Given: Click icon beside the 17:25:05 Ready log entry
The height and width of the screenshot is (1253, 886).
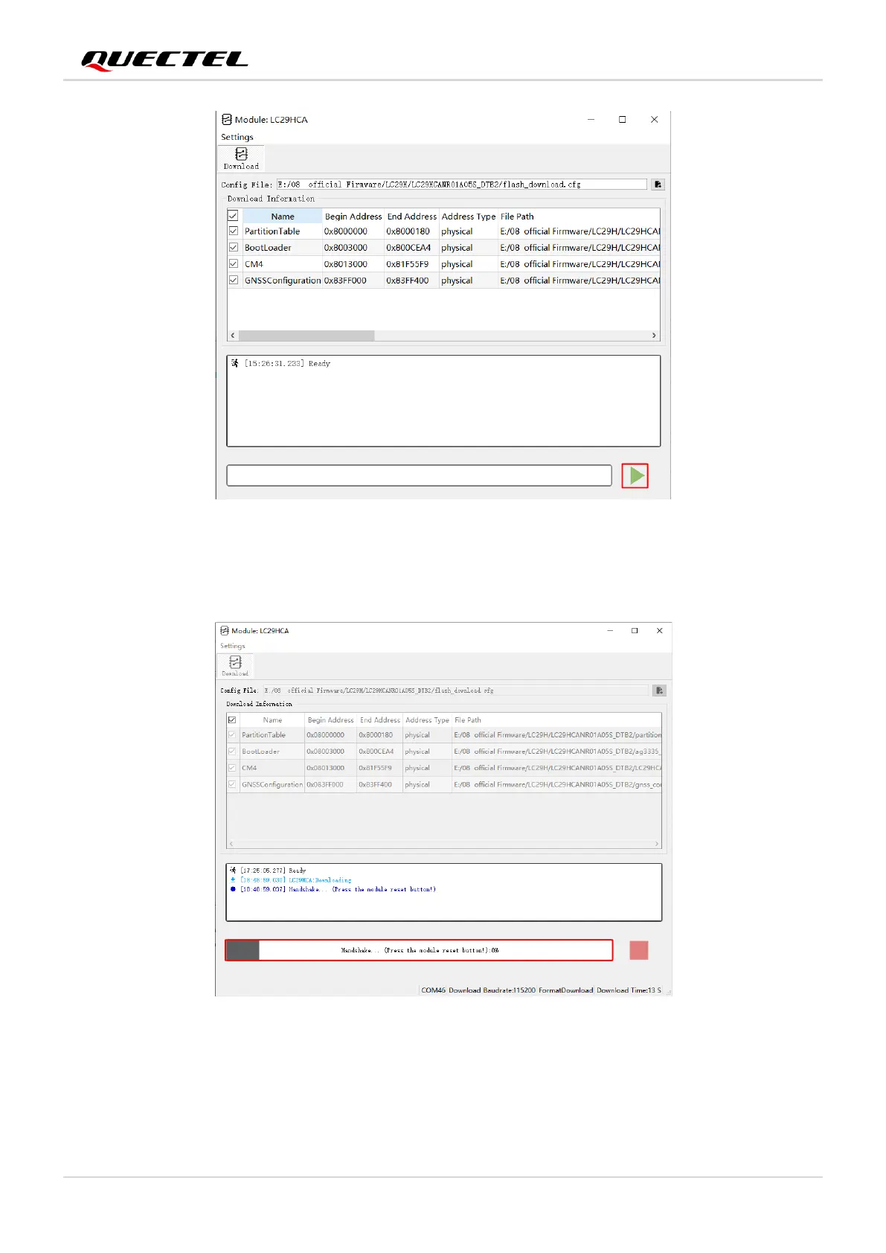Looking at the screenshot, I should click(233, 870).
